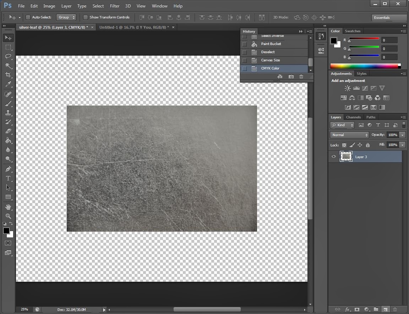The width and height of the screenshot is (409, 314).
Task: Delete current state in History panel
Action: (301, 77)
